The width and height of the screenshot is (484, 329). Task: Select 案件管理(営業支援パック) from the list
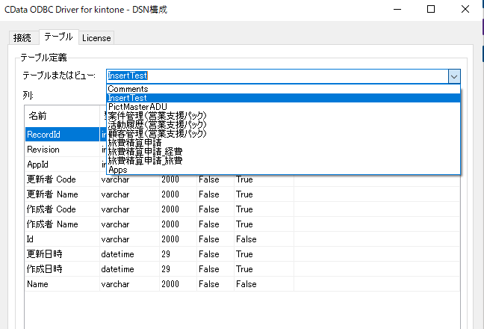point(157,116)
